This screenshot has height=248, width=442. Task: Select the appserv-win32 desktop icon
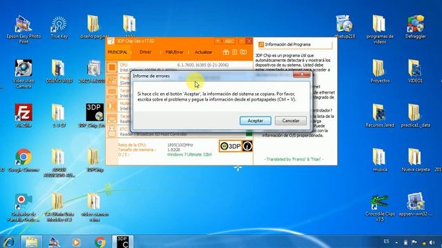click(x=416, y=205)
